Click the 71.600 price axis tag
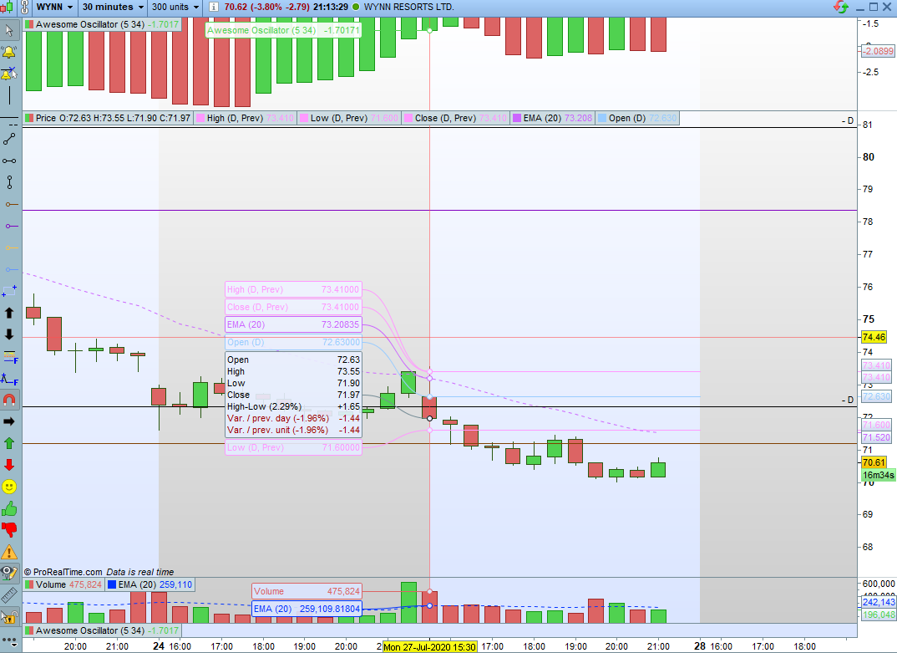The height and width of the screenshot is (653, 897). click(x=876, y=425)
